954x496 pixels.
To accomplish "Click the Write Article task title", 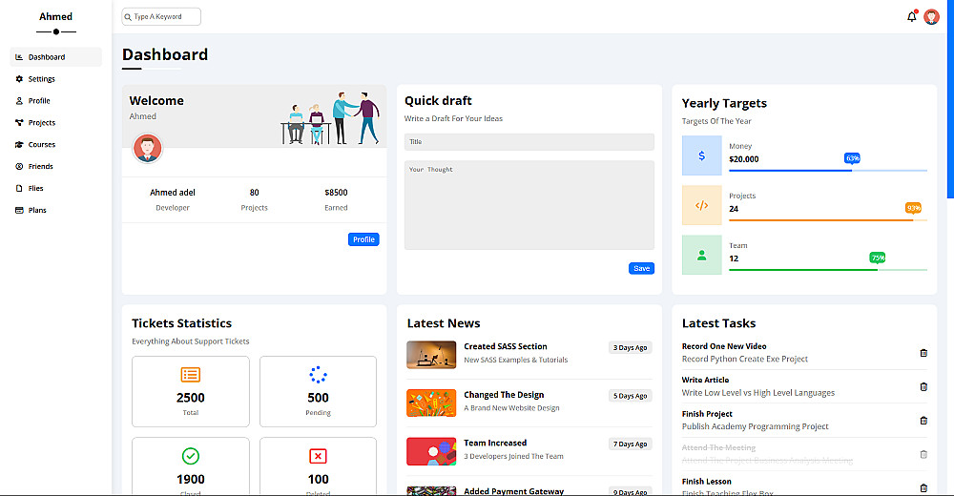I will click(705, 379).
